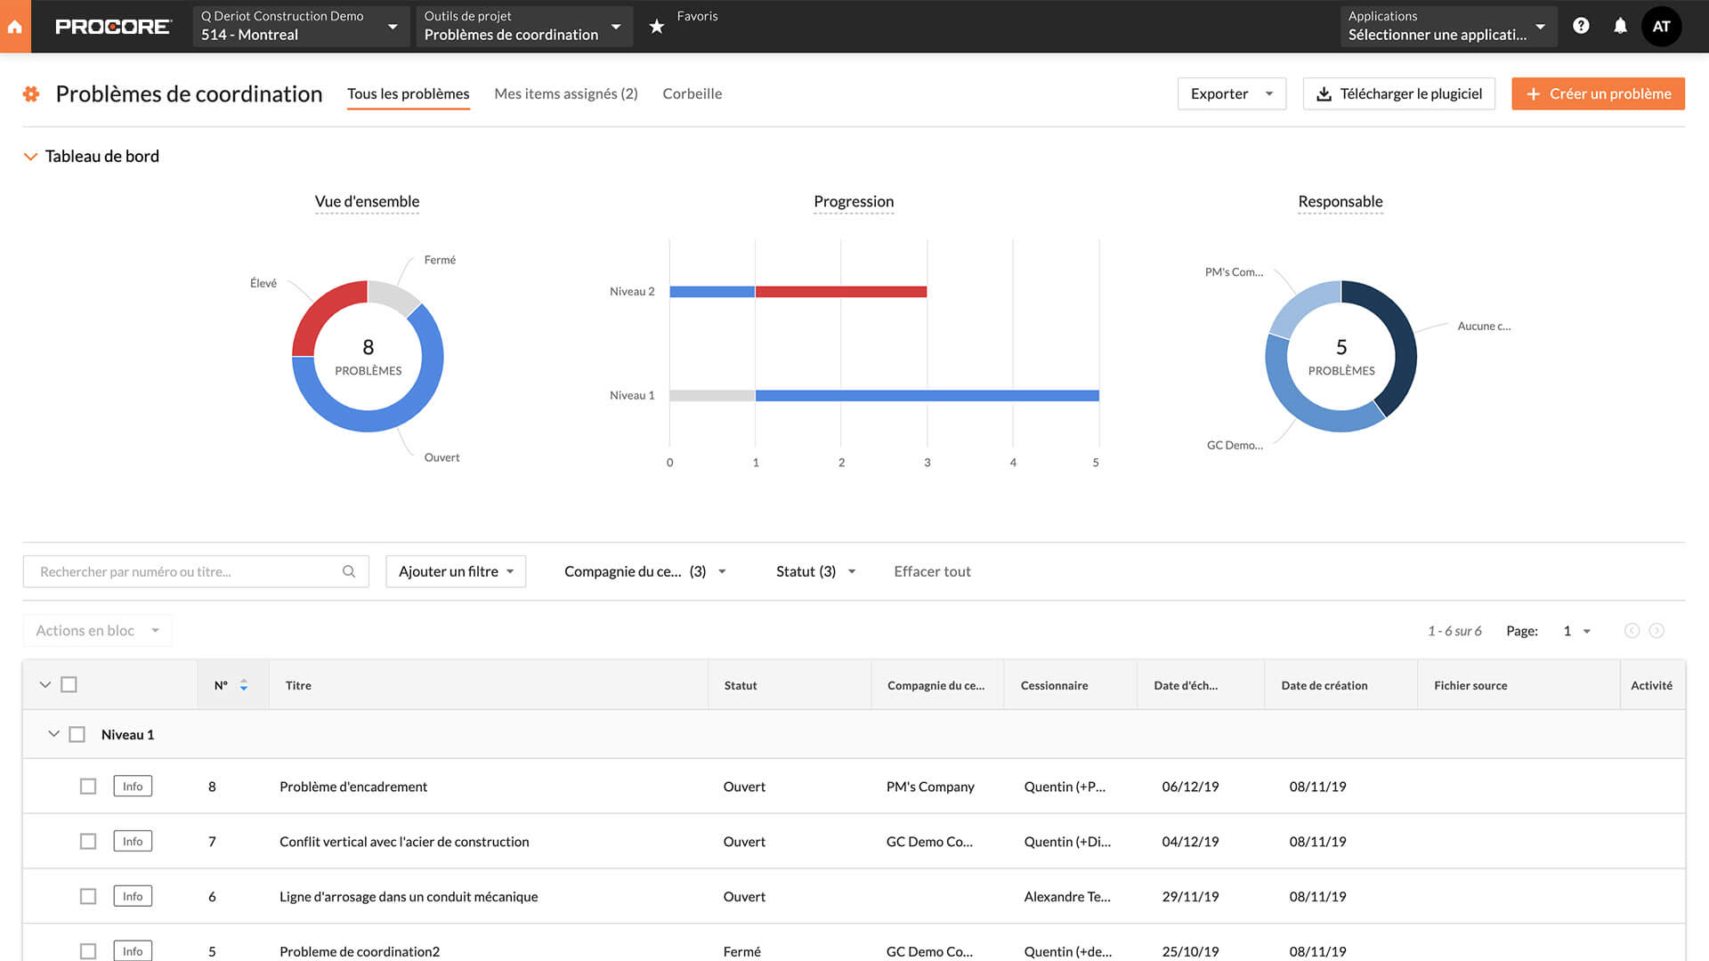
Task: Click Effacer tout link
Action: 932,571
